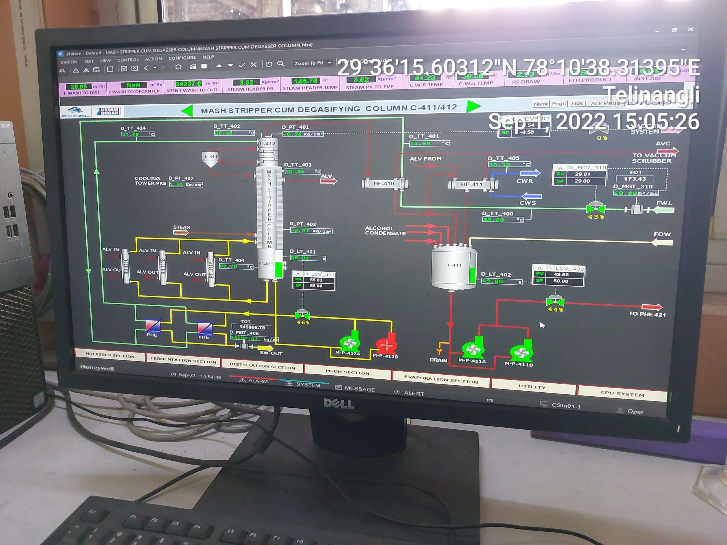Image resolution: width=727 pixels, height=545 pixels.
Task: Go to the EVAPORATION SECTION page
Action: coord(441,379)
